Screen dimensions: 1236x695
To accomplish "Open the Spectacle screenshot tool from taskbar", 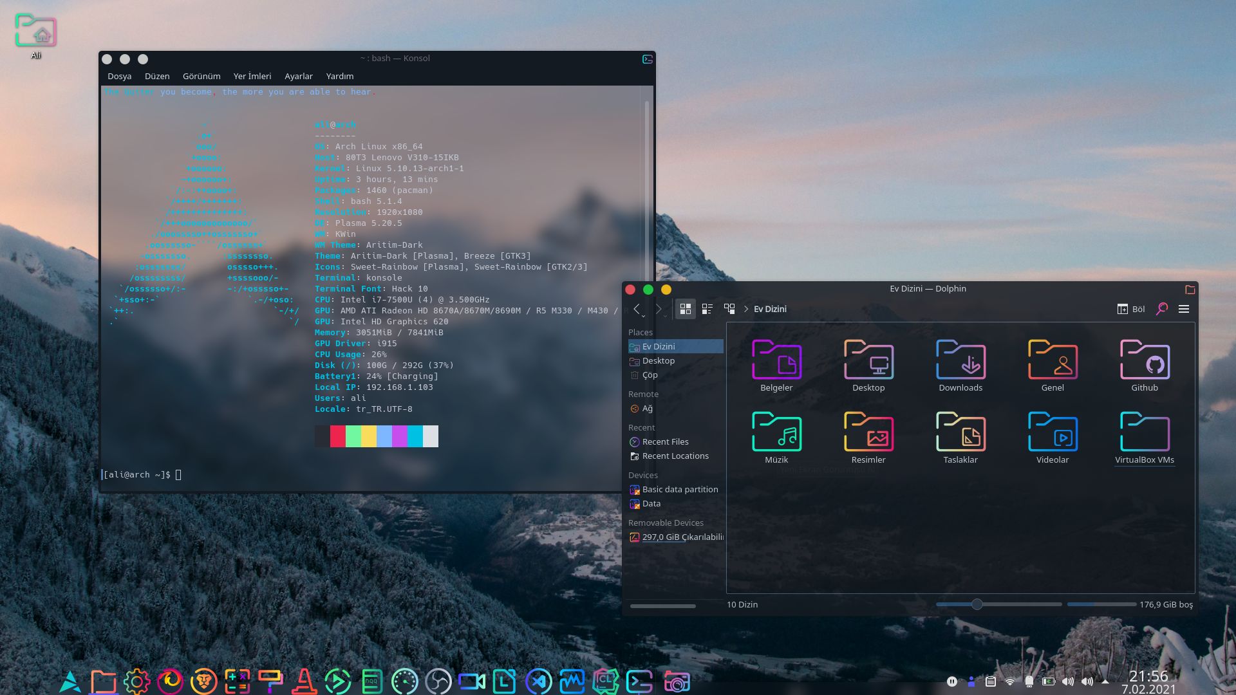I will tap(677, 680).
